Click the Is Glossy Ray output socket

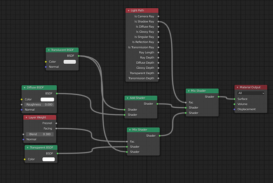click(x=158, y=32)
